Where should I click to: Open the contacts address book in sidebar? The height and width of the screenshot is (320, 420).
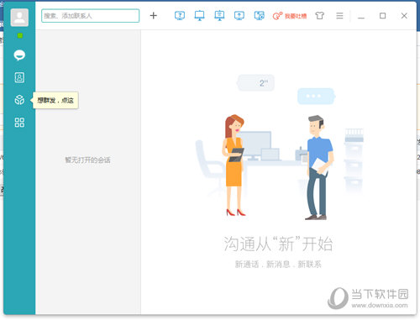(x=19, y=77)
